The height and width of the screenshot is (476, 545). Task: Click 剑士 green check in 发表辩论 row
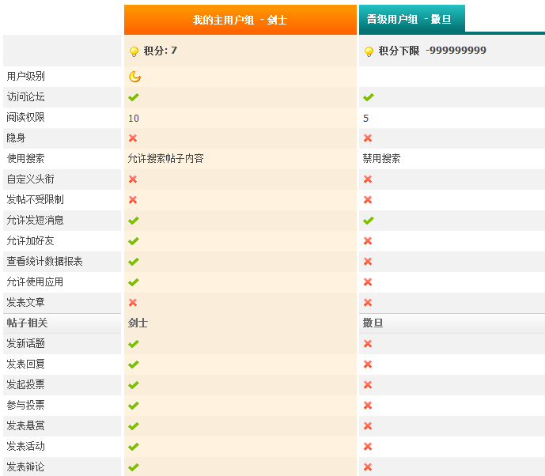134,467
